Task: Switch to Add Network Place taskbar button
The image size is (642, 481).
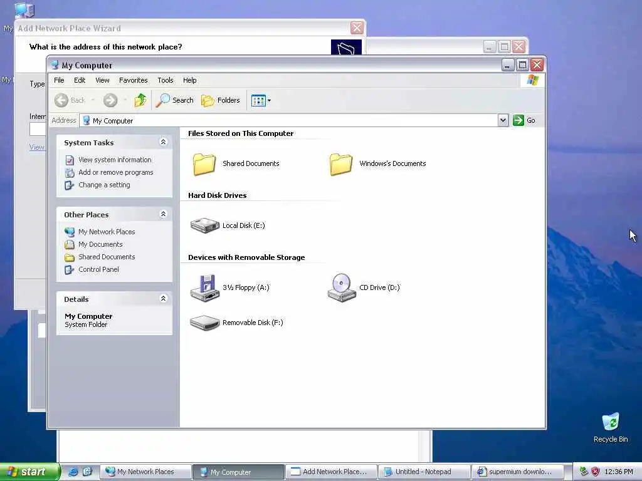Action: click(331, 472)
